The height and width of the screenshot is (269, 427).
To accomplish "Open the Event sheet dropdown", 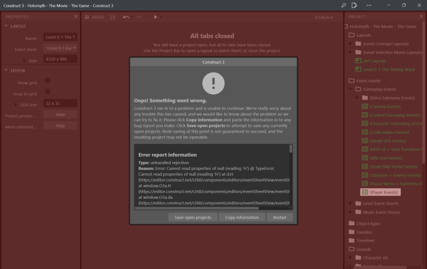I will click(60, 48).
